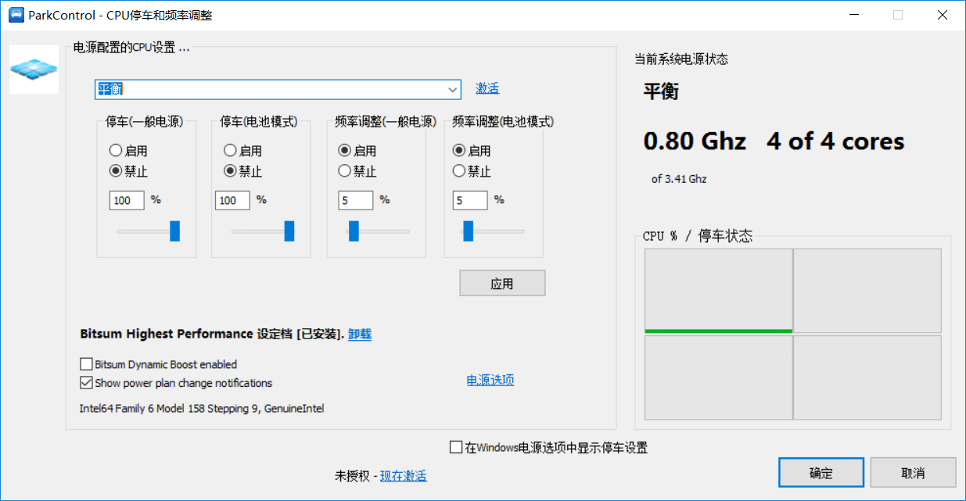Click percent field under 频率调整(电池模式)

470,201
